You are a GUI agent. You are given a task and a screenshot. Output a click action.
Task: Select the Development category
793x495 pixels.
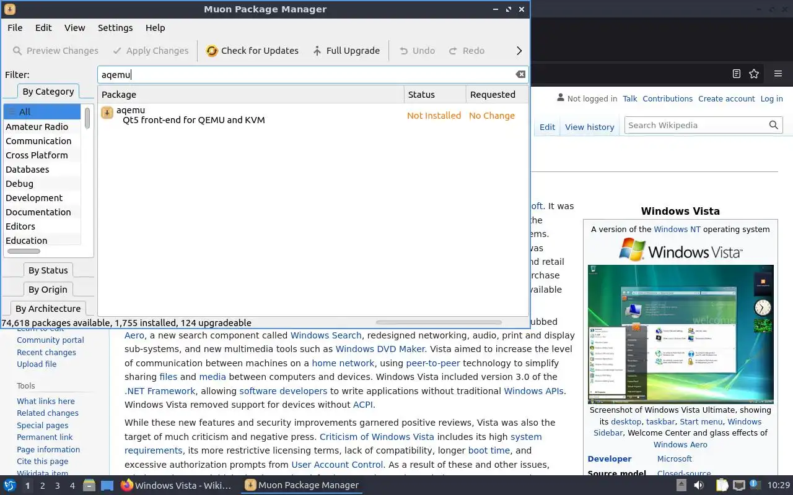[42, 198]
